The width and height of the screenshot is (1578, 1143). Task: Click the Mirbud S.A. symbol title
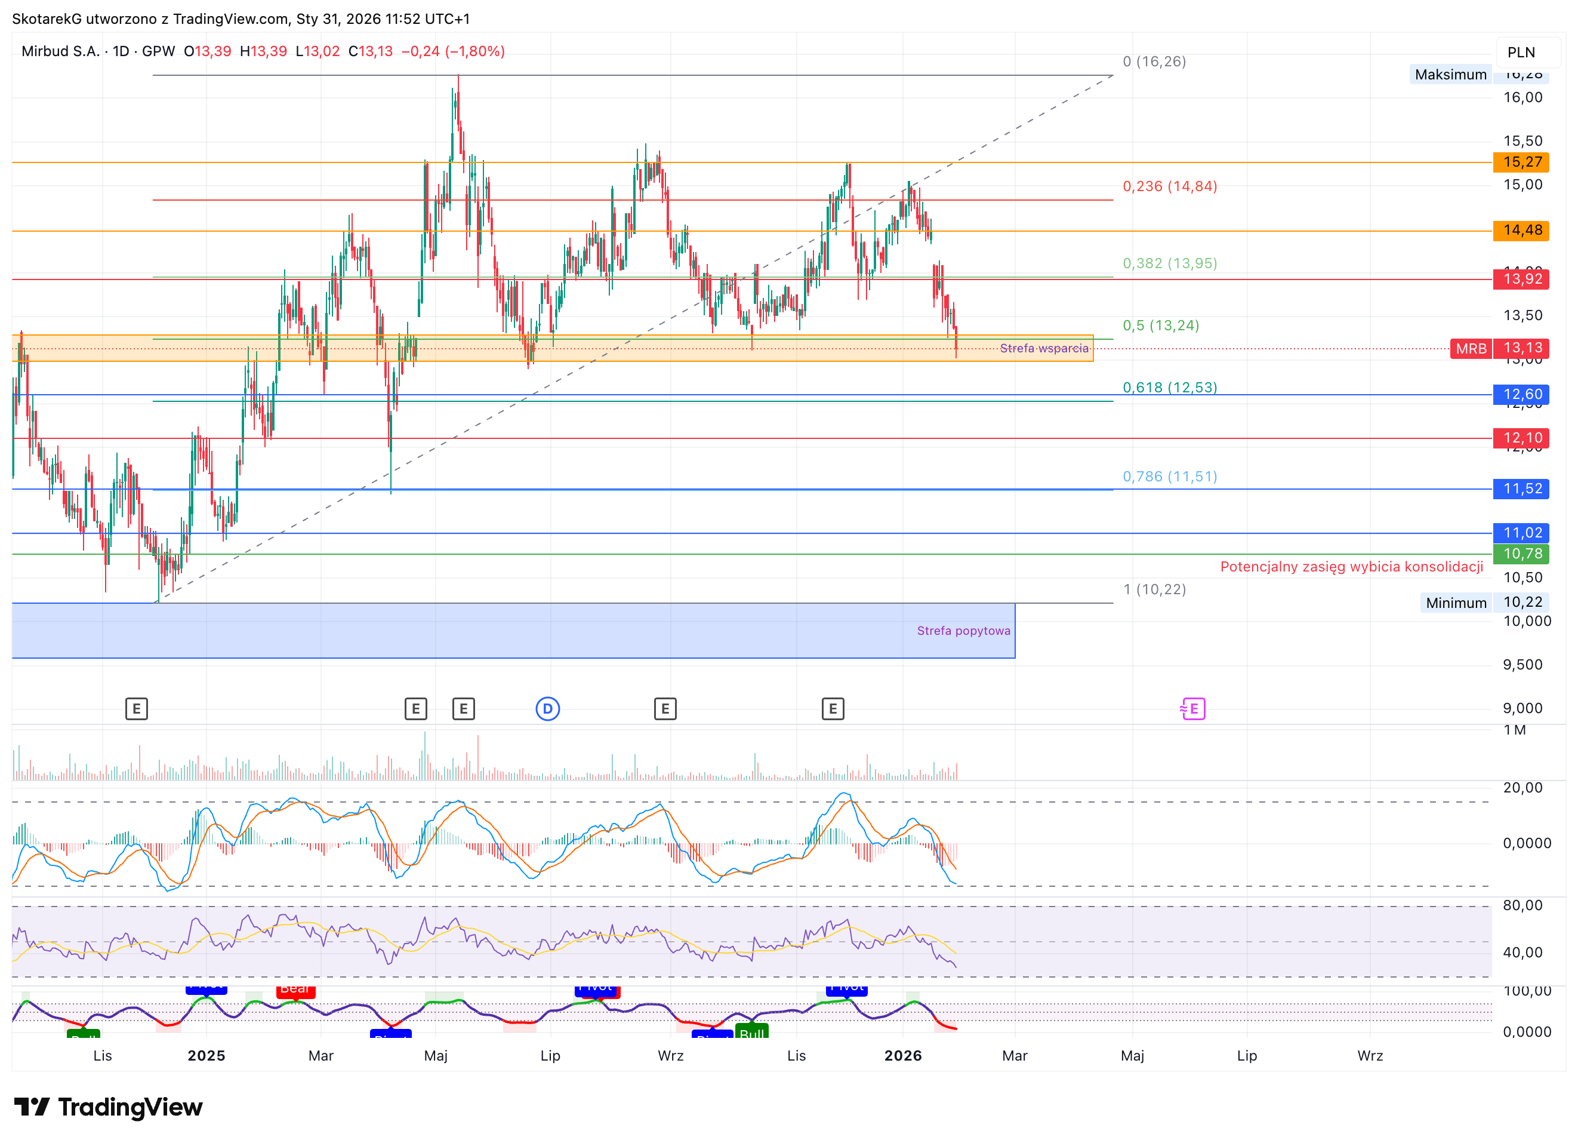tap(60, 51)
